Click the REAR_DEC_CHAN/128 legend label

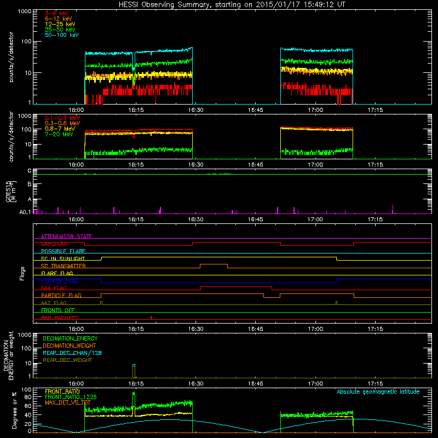[x=72, y=353]
